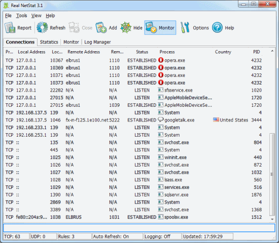Image resolution: width=279 pixels, height=243 pixels.
Task: Click local port 22282 cell
Action: pyautogui.click(x=57, y=90)
